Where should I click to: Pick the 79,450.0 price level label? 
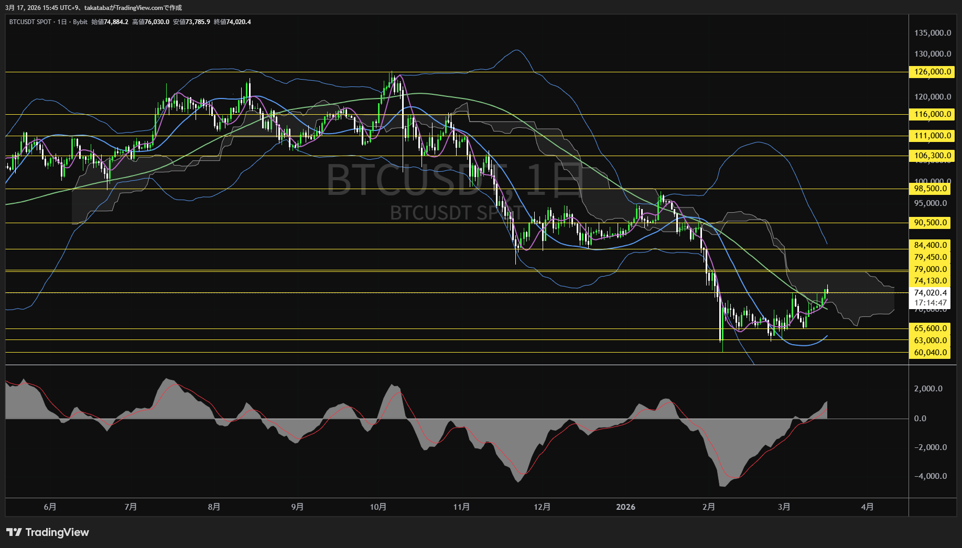(931, 257)
